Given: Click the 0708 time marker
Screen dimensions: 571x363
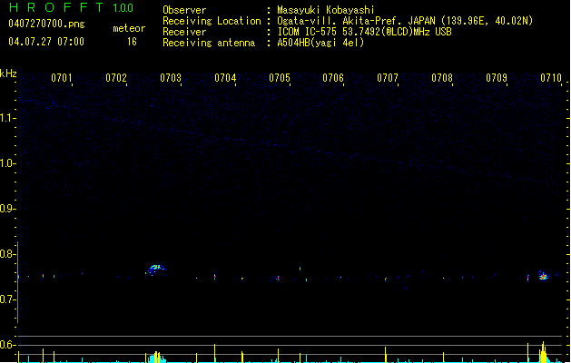Looking at the screenshot, I should 442,78.
